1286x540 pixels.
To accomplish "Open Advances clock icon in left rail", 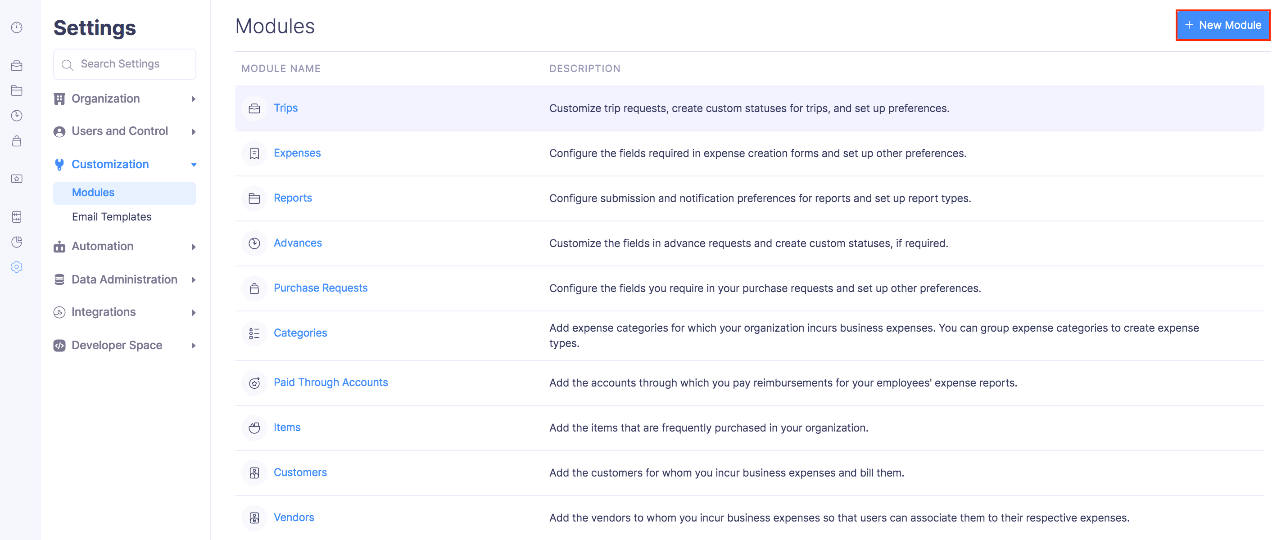I will tap(17, 116).
